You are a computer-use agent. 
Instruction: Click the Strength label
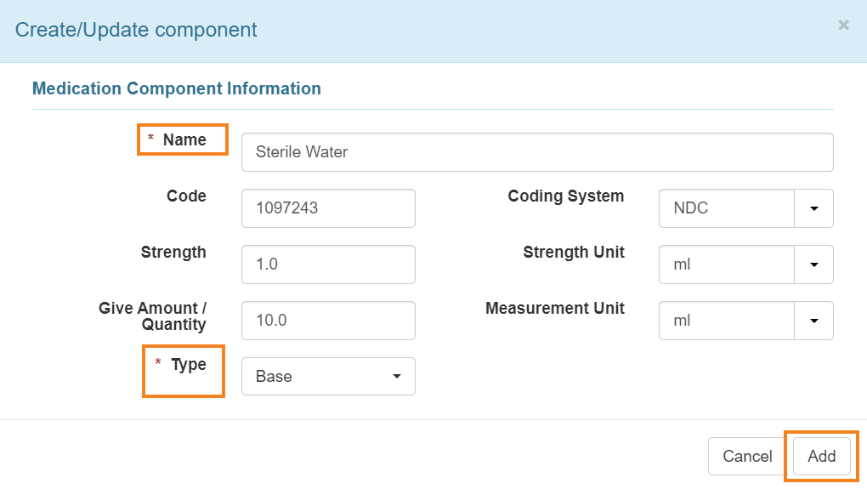point(173,253)
